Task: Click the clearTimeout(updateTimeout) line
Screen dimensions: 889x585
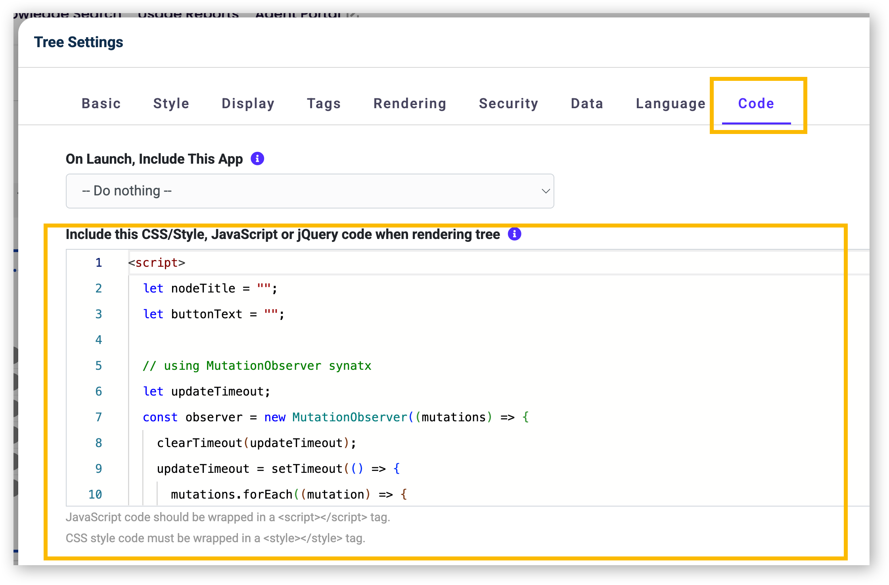Action: point(257,443)
